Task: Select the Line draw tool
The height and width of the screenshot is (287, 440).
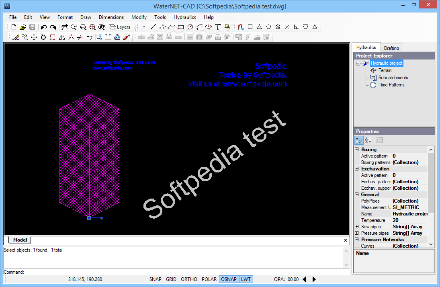Action: [x=153, y=27]
